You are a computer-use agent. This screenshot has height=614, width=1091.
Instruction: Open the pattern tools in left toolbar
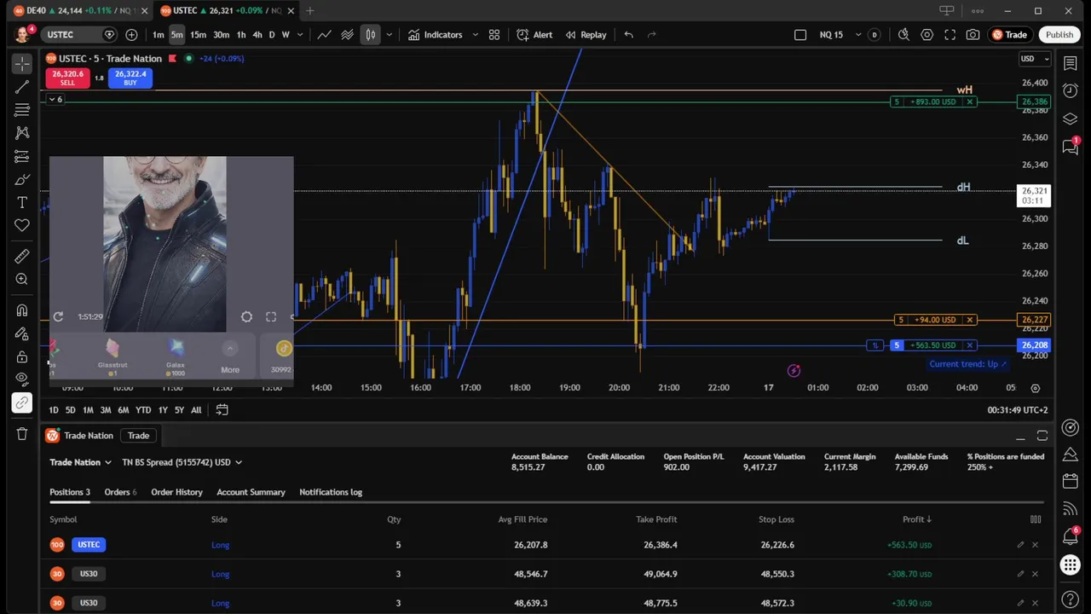click(22, 133)
